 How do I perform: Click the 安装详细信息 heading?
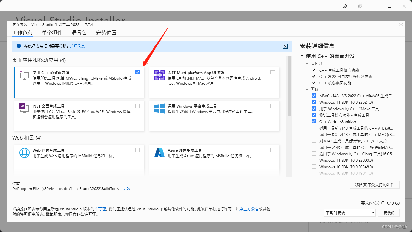click(x=317, y=46)
